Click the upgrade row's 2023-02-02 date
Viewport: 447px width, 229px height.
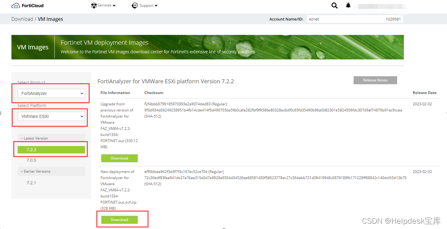(422, 104)
